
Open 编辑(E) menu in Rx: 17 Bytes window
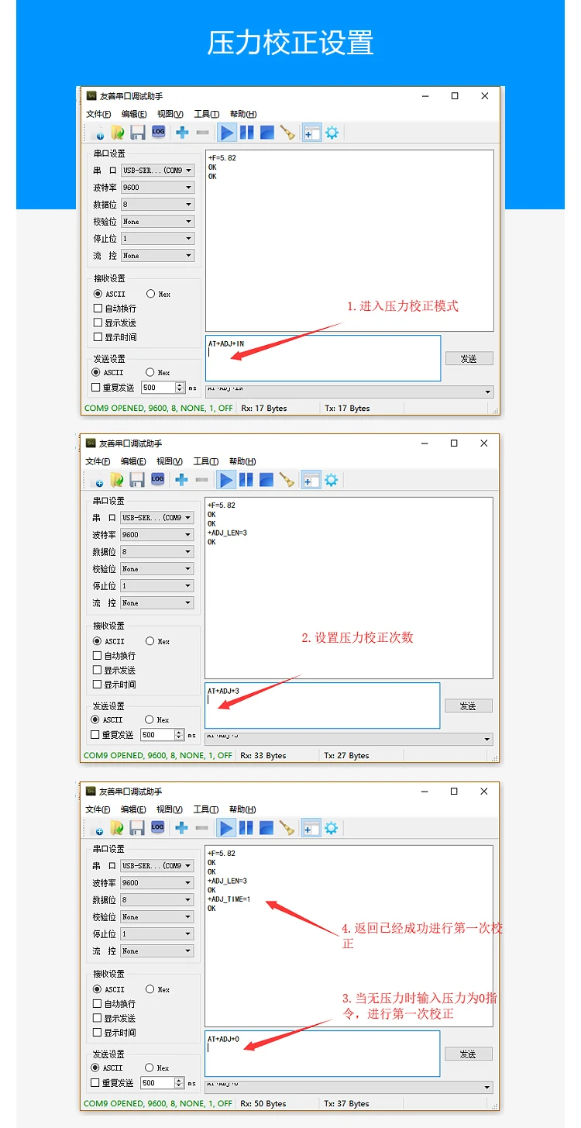[134, 114]
